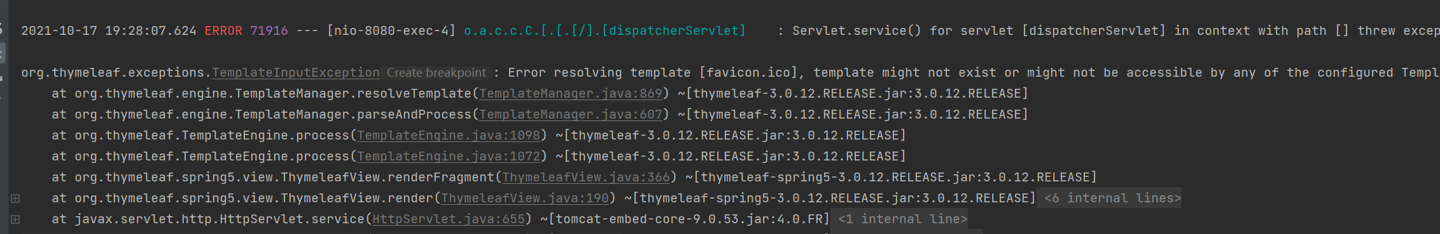Expand fold icon beside HttpServlet.service line
The image size is (1440, 234).
(15, 219)
